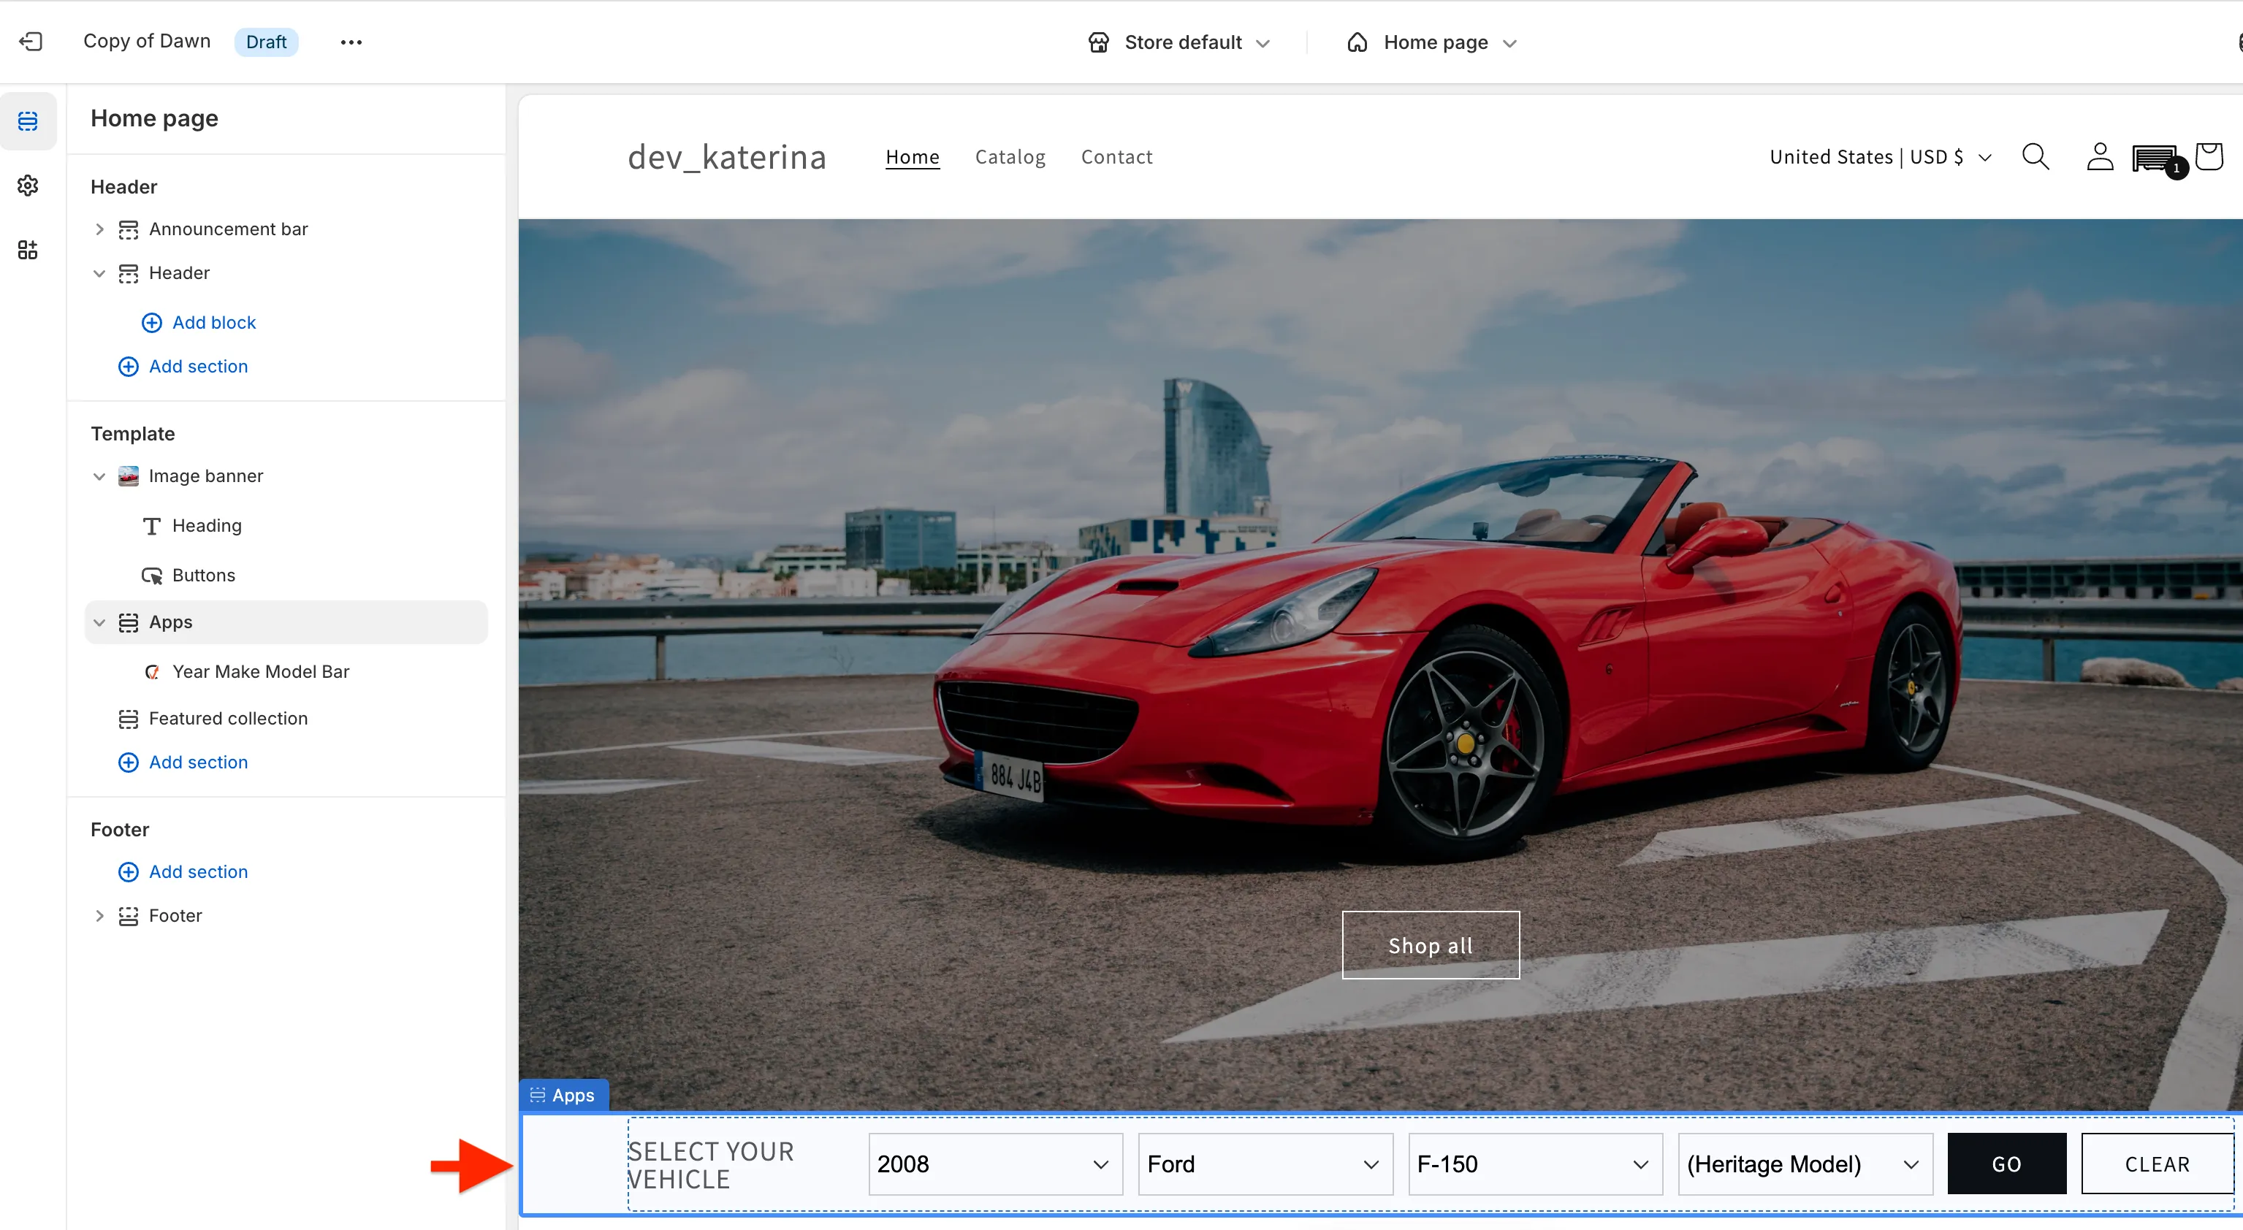Viewport: 2243px width, 1230px height.
Task: Expand the Footer section tree item
Action: (x=99, y=916)
